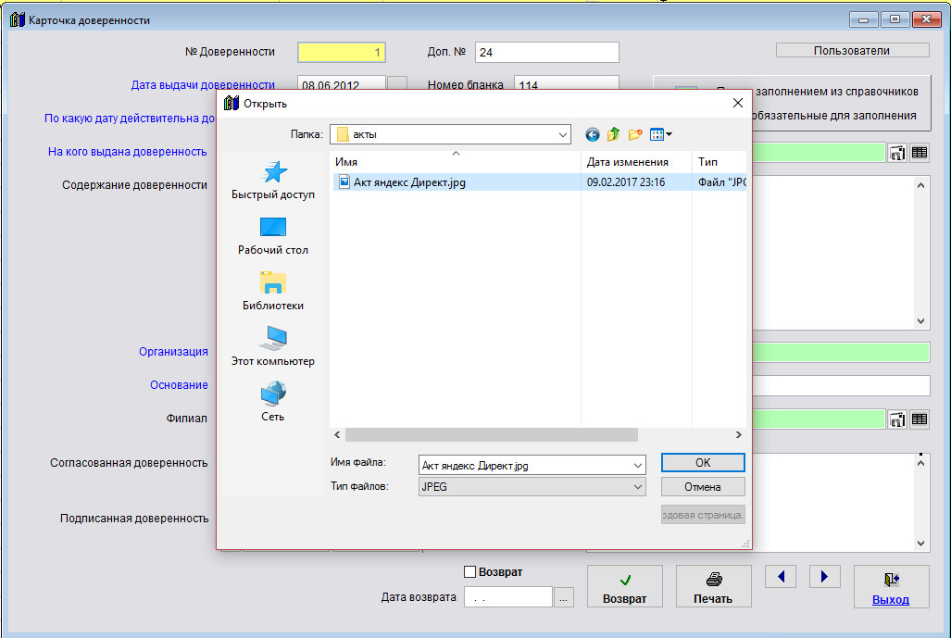Click the Номер бланка field

567,85
